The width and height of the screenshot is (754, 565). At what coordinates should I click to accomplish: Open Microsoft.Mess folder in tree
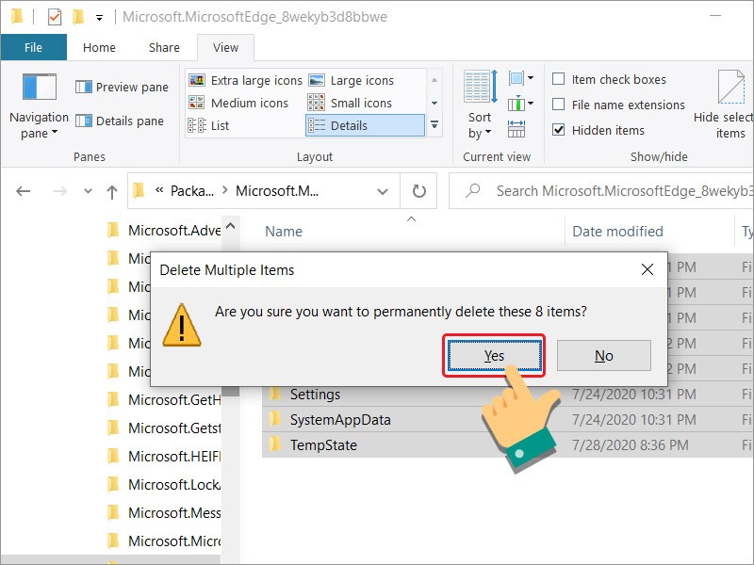(163, 512)
